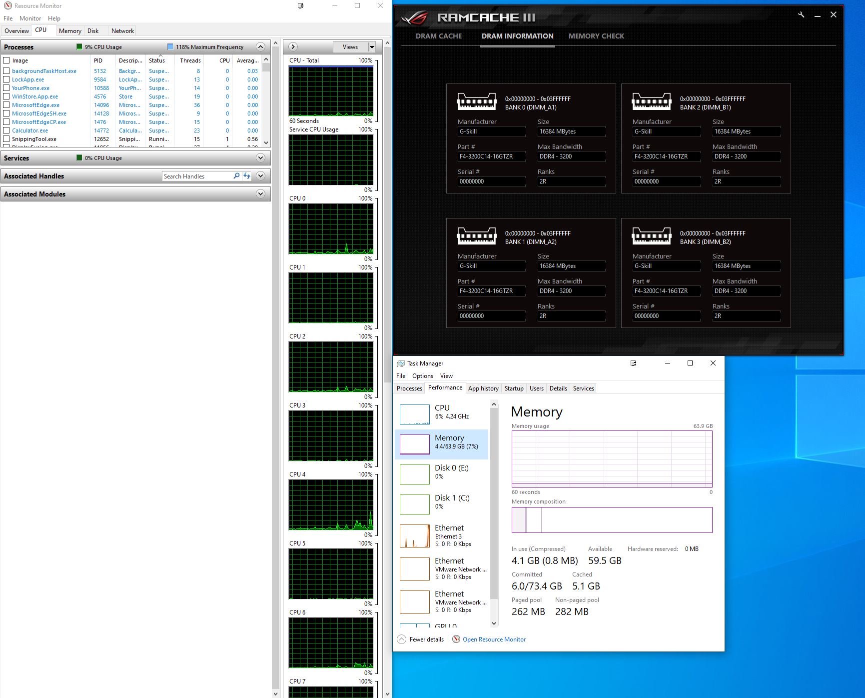Expand the Associated Handles section

coord(260,176)
